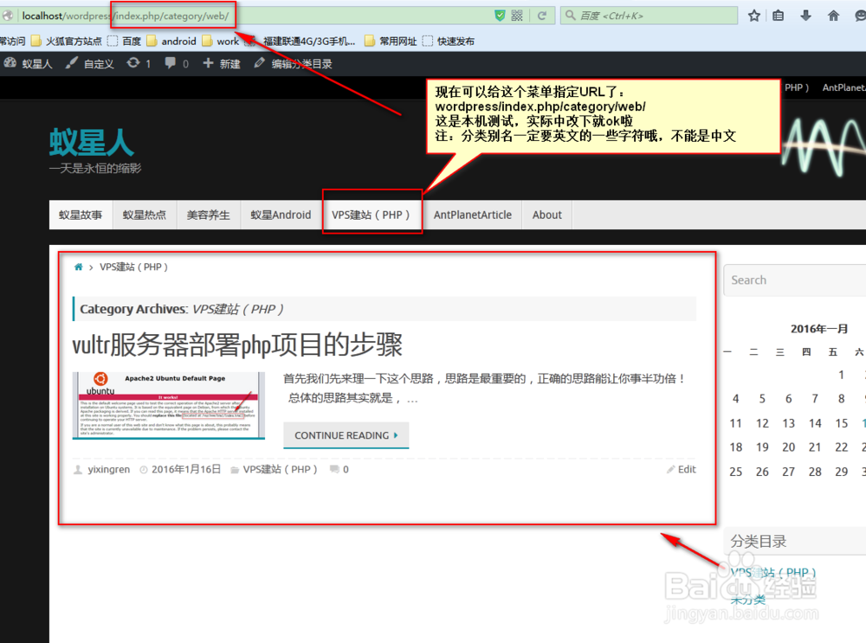Screen dimensions: 866x643
Task: Open the vultr服务器部署php项目的步骤 post
Action: (x=237, y=344)
